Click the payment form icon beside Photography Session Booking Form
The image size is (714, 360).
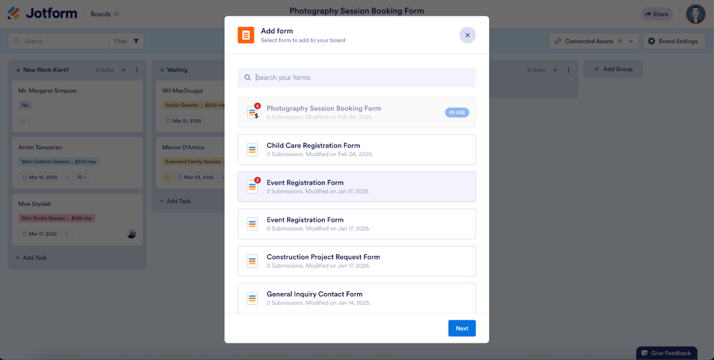coord(252,112)
